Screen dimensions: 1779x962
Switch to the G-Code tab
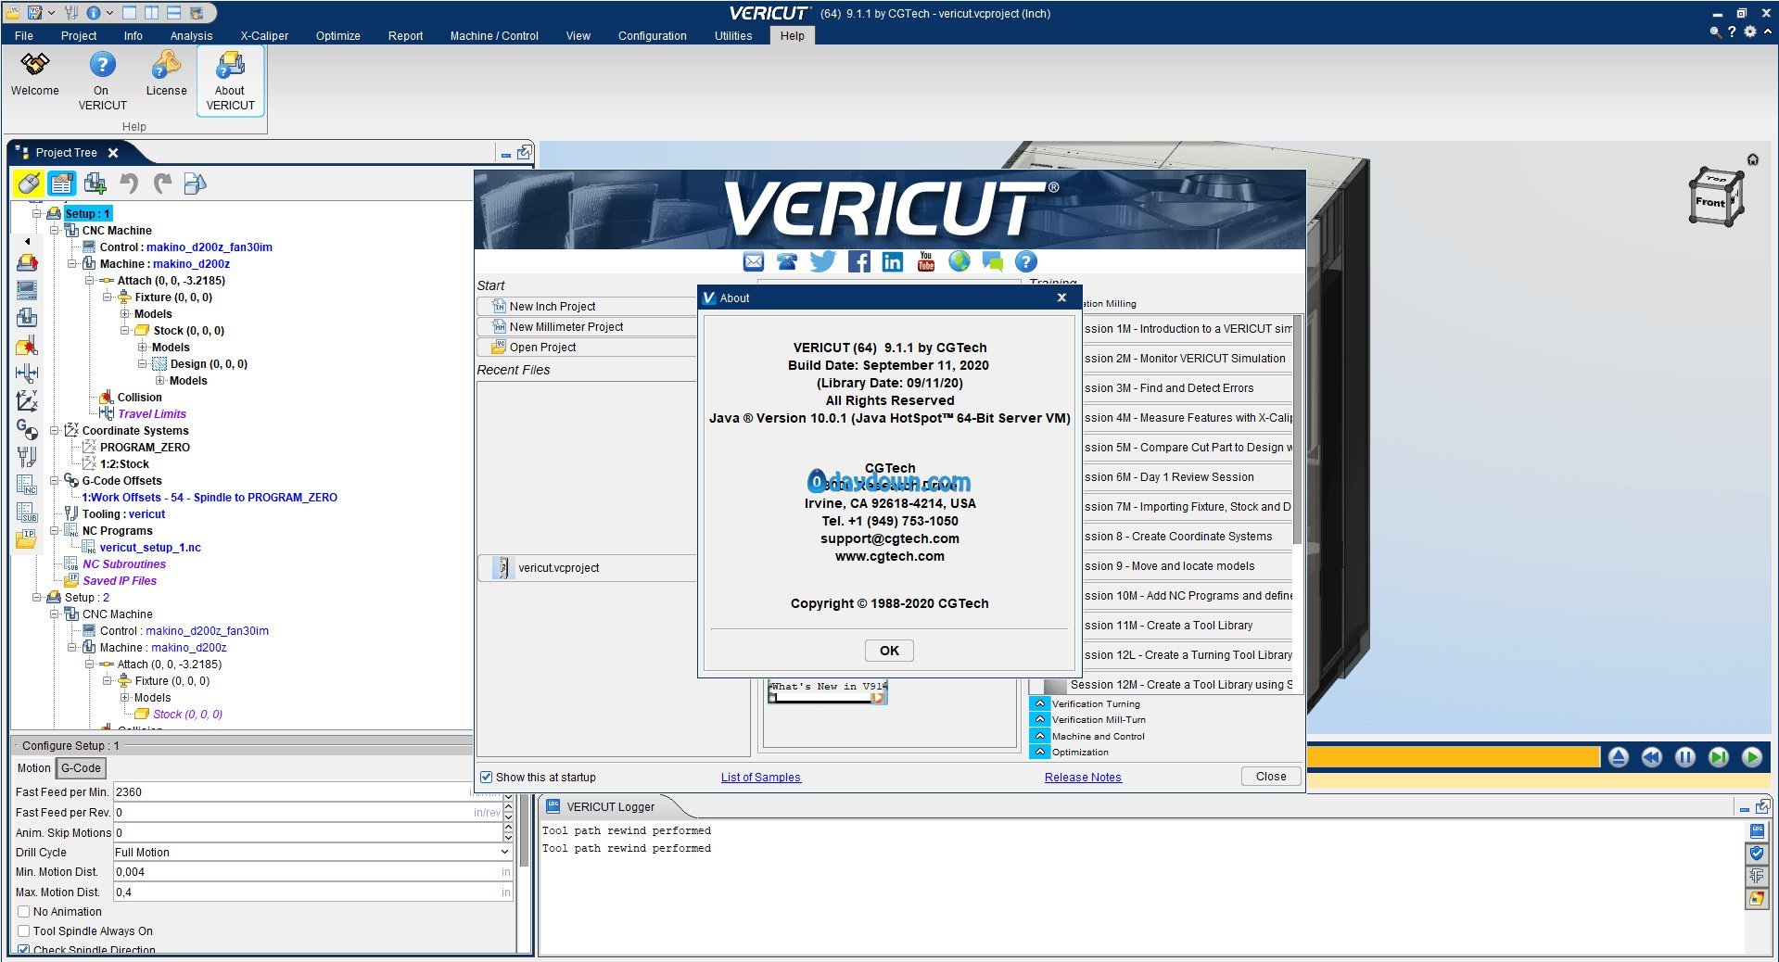click(81, 767)
